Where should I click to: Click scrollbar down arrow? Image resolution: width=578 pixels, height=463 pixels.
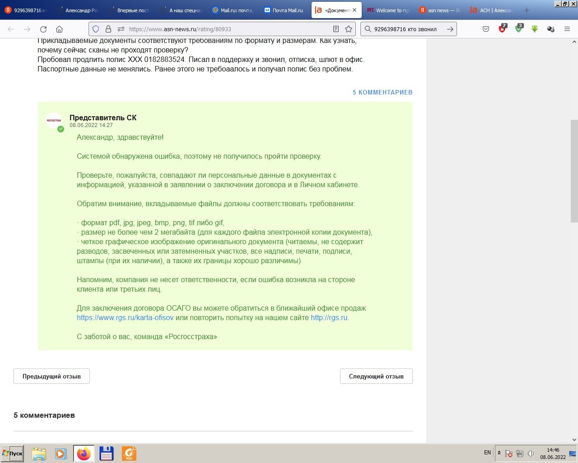(x=574, y=439)
